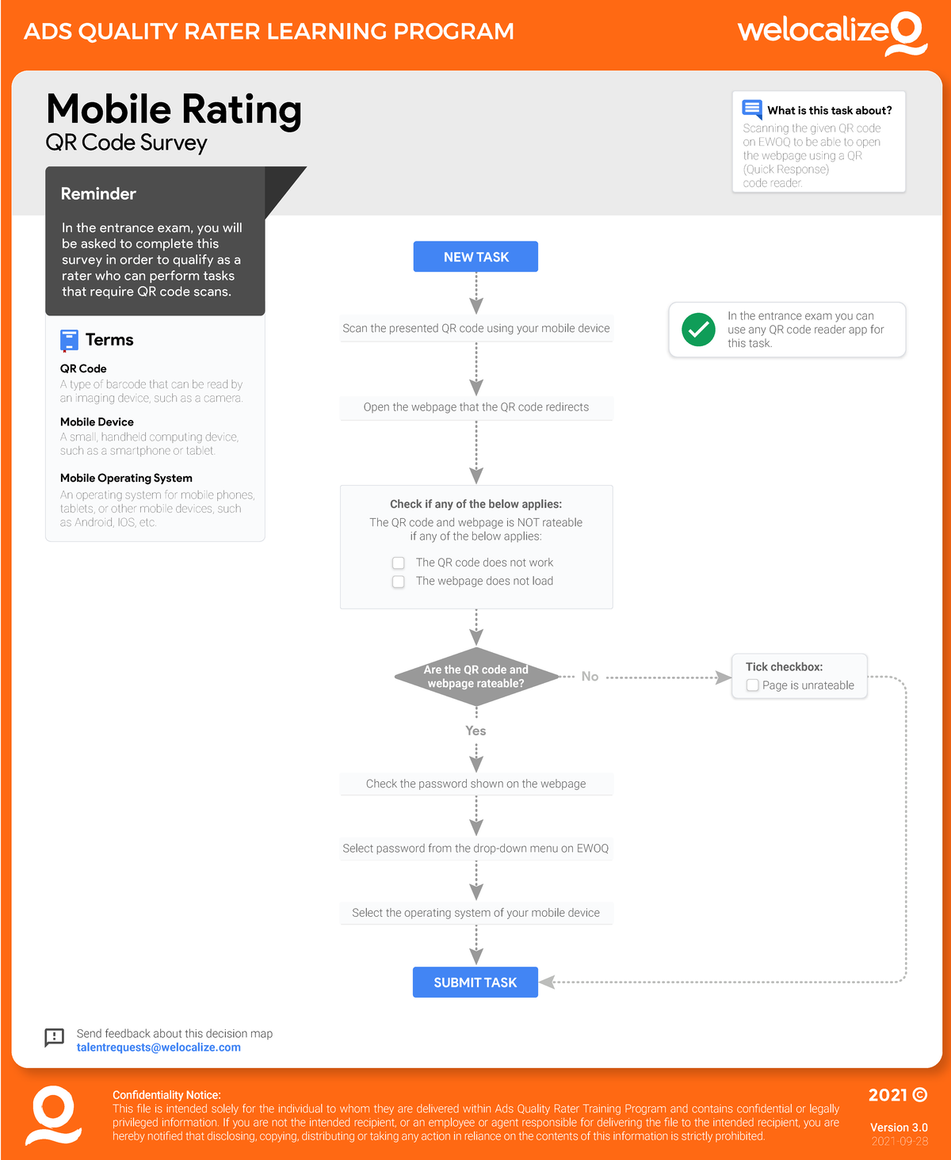This screenshot has width=951, height=1160.
Task: Open the talentrequests@welocalize.com email link
Action: point(158,1047)
